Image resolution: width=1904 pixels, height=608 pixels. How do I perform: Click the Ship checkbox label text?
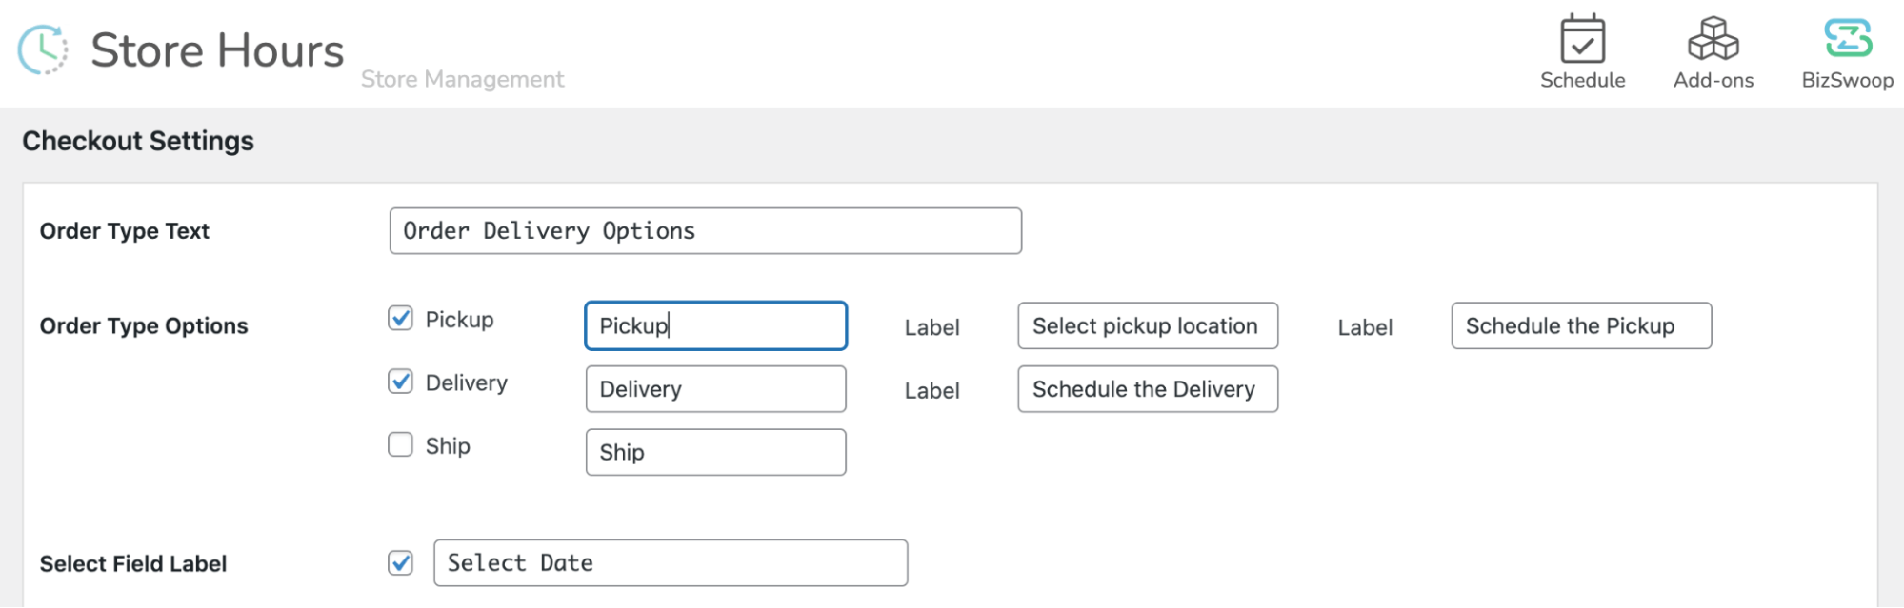(x=448, y=446)
